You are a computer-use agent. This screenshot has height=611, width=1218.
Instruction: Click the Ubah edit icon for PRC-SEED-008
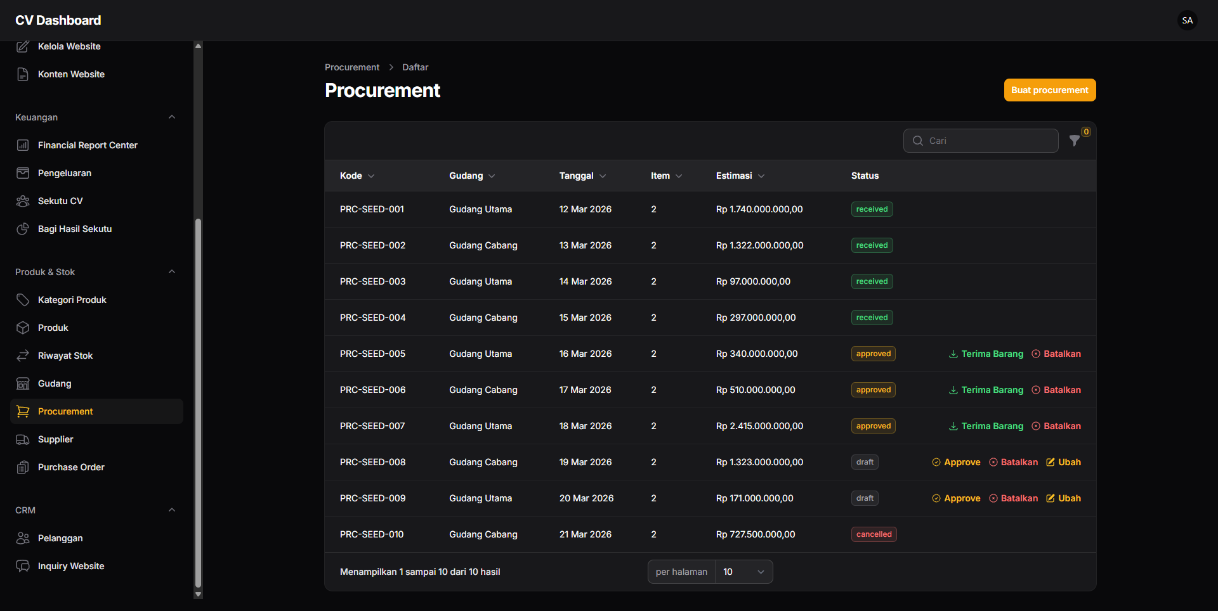[1050, 462]
